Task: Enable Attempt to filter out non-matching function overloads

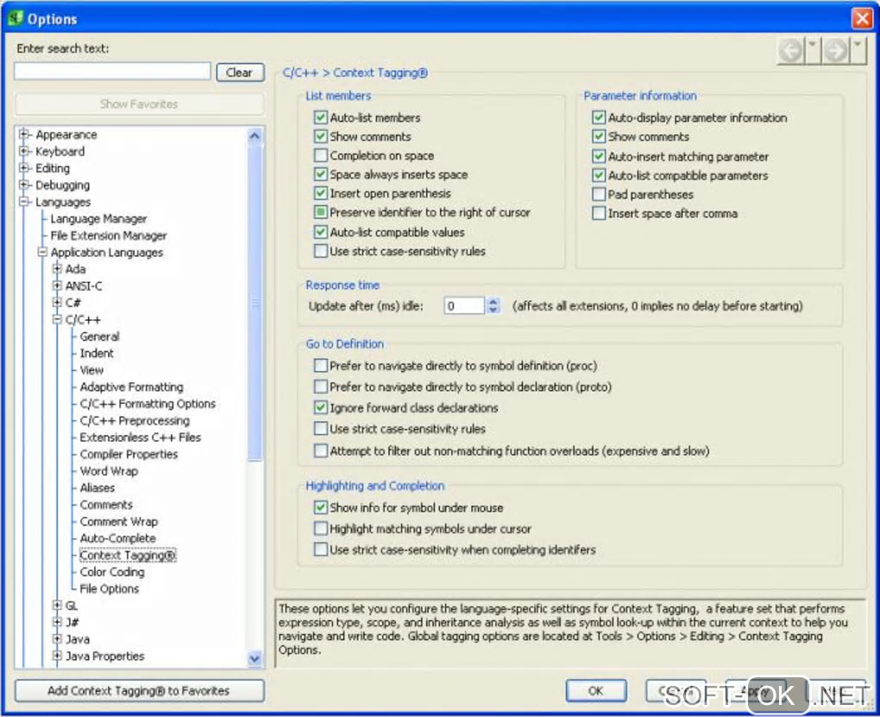Action: (320, 450)
